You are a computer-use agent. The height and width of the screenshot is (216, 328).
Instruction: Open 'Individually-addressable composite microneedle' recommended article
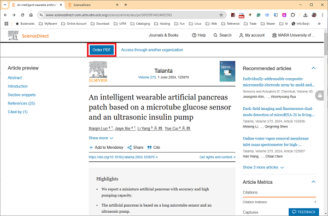(x=279, y=82)
